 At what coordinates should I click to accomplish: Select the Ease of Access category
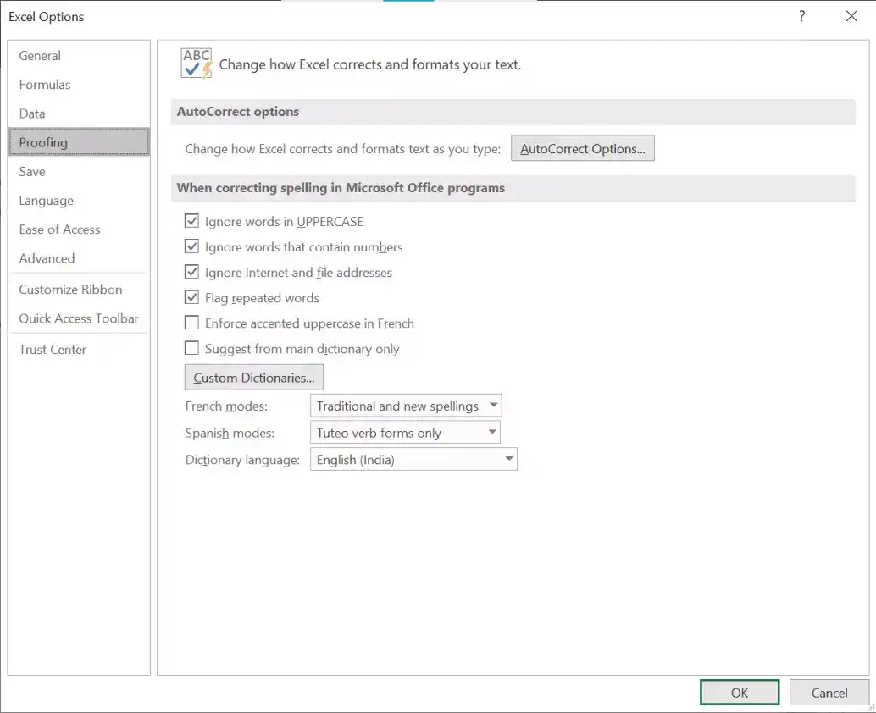[x=79, y=229]
